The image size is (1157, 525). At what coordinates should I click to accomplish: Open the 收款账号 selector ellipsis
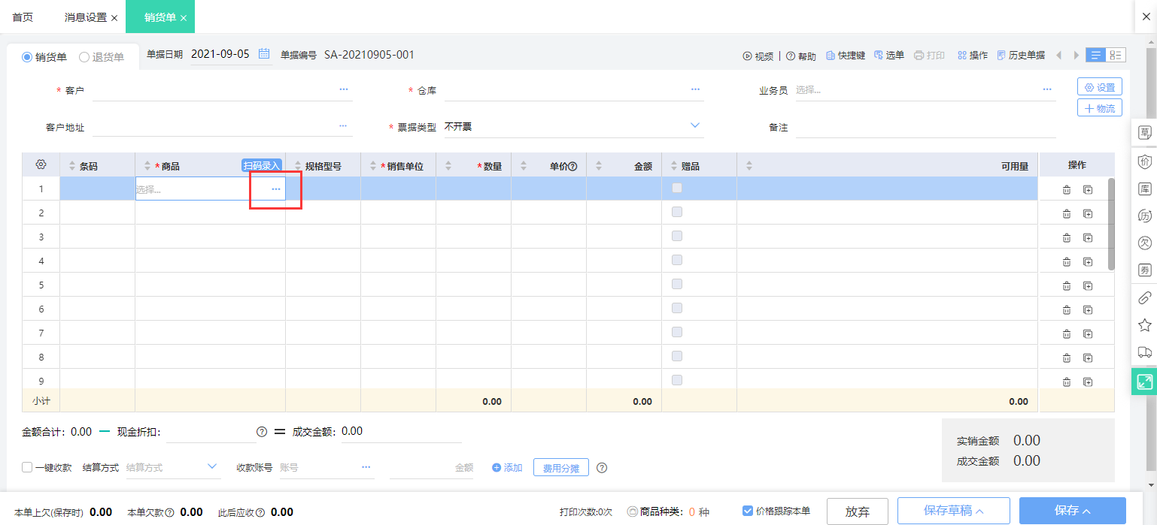pyautogui.click(x=366, y=467)
